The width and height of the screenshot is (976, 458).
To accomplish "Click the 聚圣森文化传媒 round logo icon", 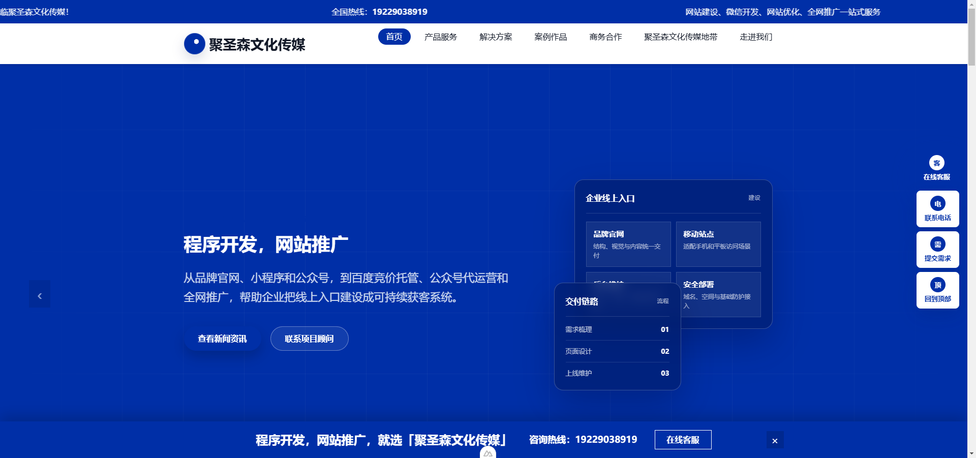I will click(195, 44).
